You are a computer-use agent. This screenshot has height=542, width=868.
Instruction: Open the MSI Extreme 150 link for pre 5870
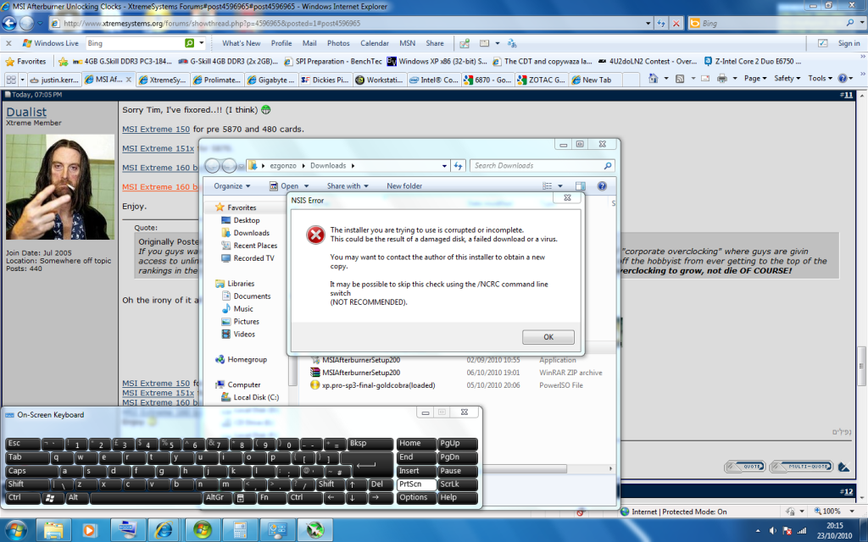coord(156,130)
